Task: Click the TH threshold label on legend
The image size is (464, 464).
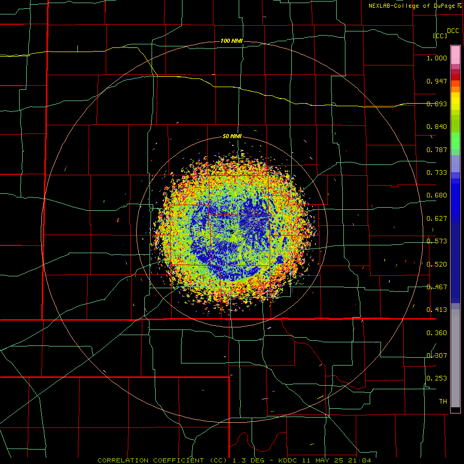Action: click(443, 402)
